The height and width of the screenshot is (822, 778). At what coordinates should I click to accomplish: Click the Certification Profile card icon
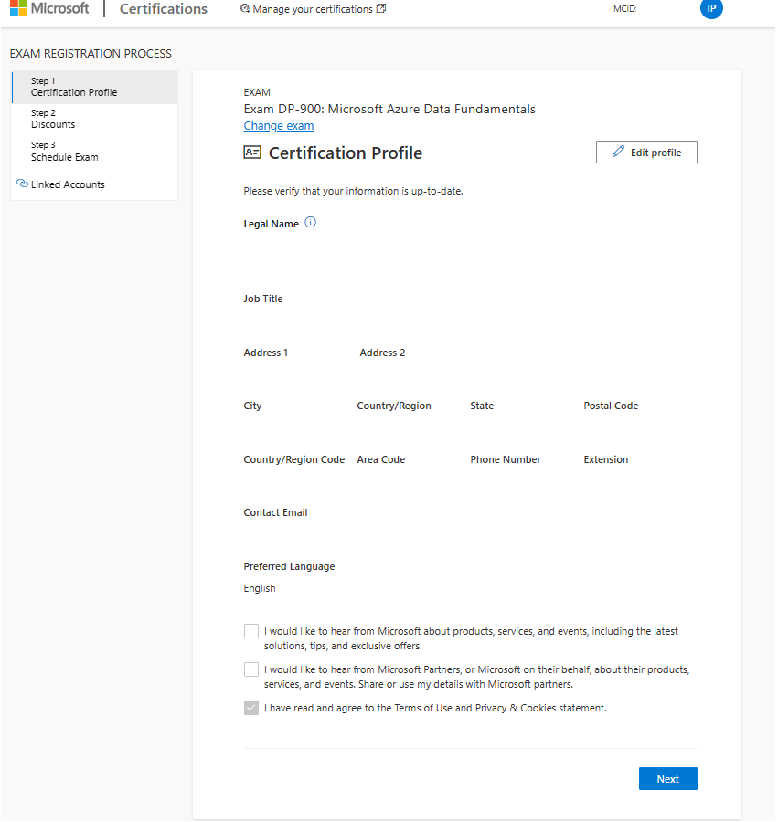coord(252,153)
